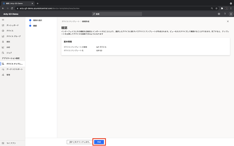
Task: Click the 基本情報 section heading
Action: 68,42
